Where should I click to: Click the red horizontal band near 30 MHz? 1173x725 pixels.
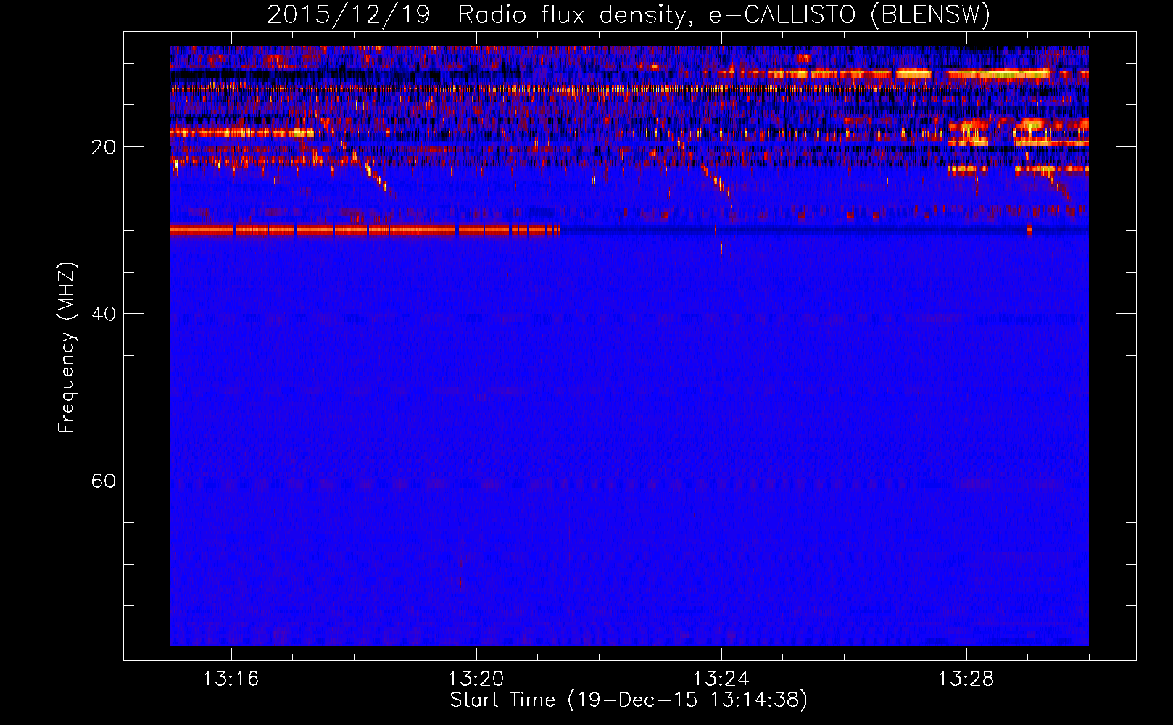(365, 231)
